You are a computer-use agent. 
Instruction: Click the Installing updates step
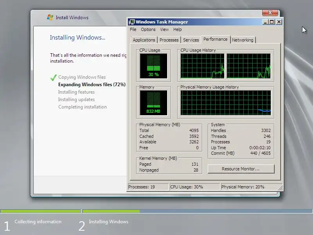point(76,99)
